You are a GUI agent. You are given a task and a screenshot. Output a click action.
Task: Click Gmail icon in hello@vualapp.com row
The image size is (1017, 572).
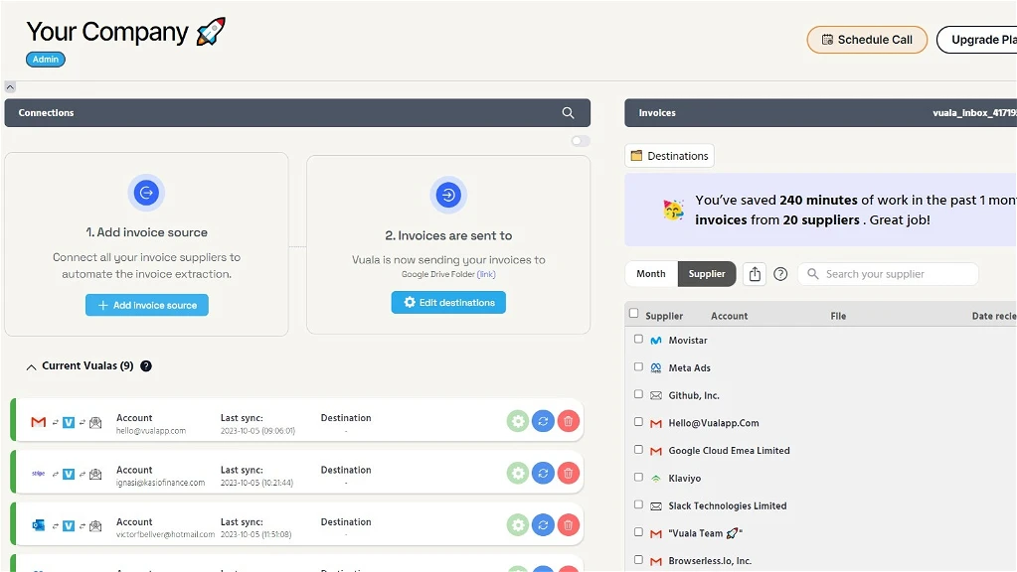[x=38, y=422]
